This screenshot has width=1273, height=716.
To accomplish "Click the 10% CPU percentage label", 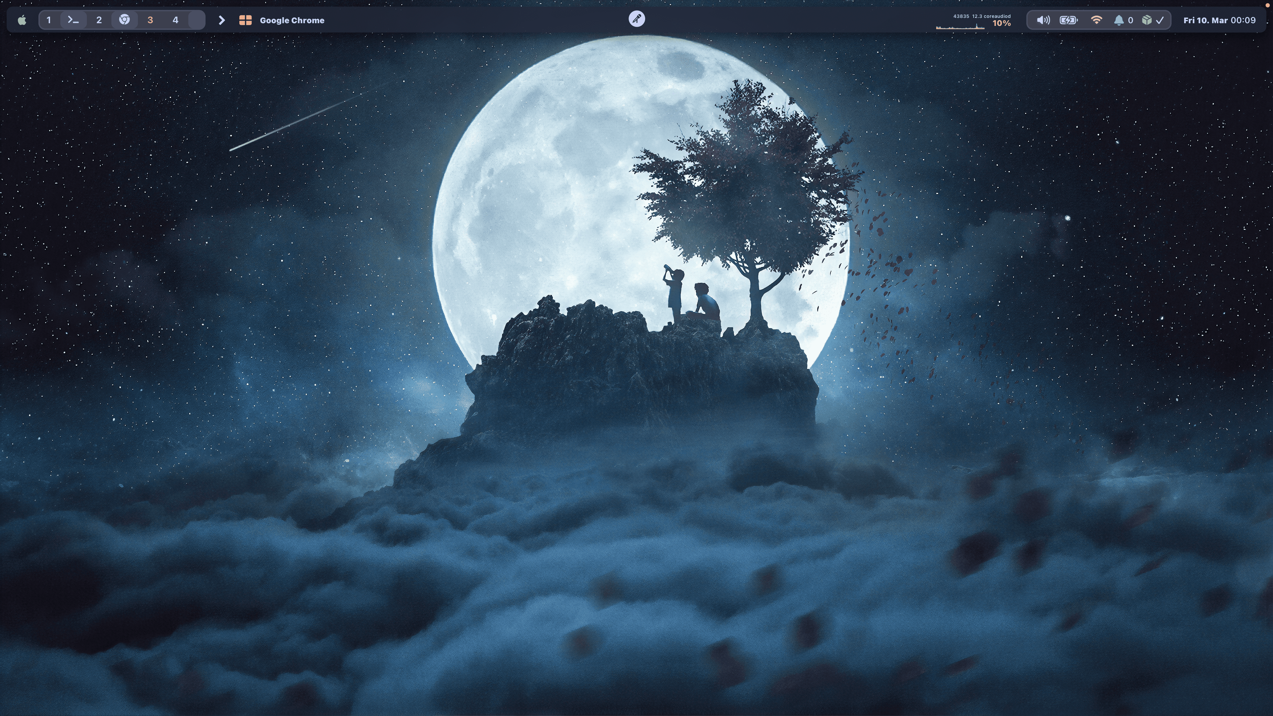I will pos(1001,24).
